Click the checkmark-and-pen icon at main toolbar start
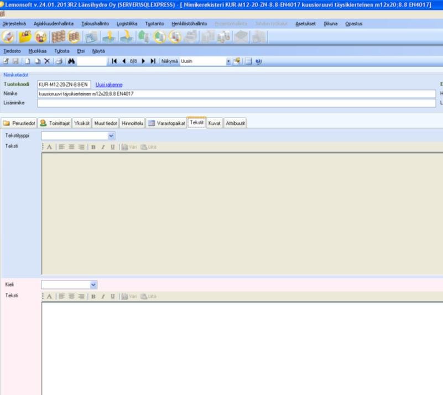This screenshot has width=443, height=395. click(x=8, y=37)
